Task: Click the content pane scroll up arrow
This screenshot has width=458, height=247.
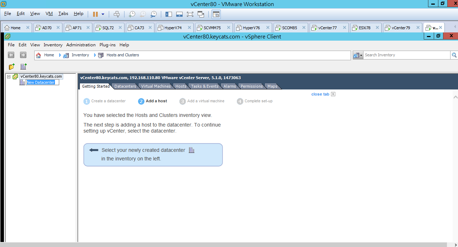Action: coord(455,97)
